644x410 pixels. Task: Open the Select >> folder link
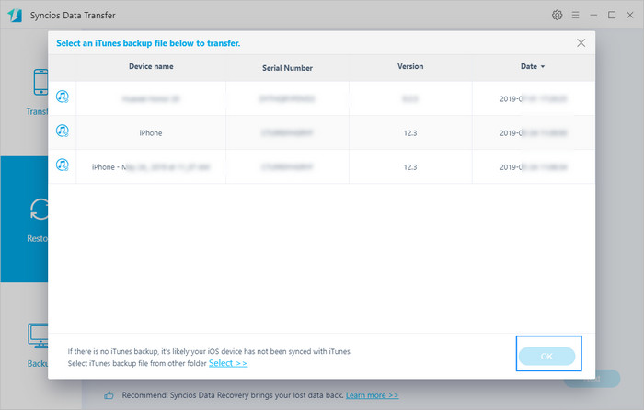(x=228, y=363)
